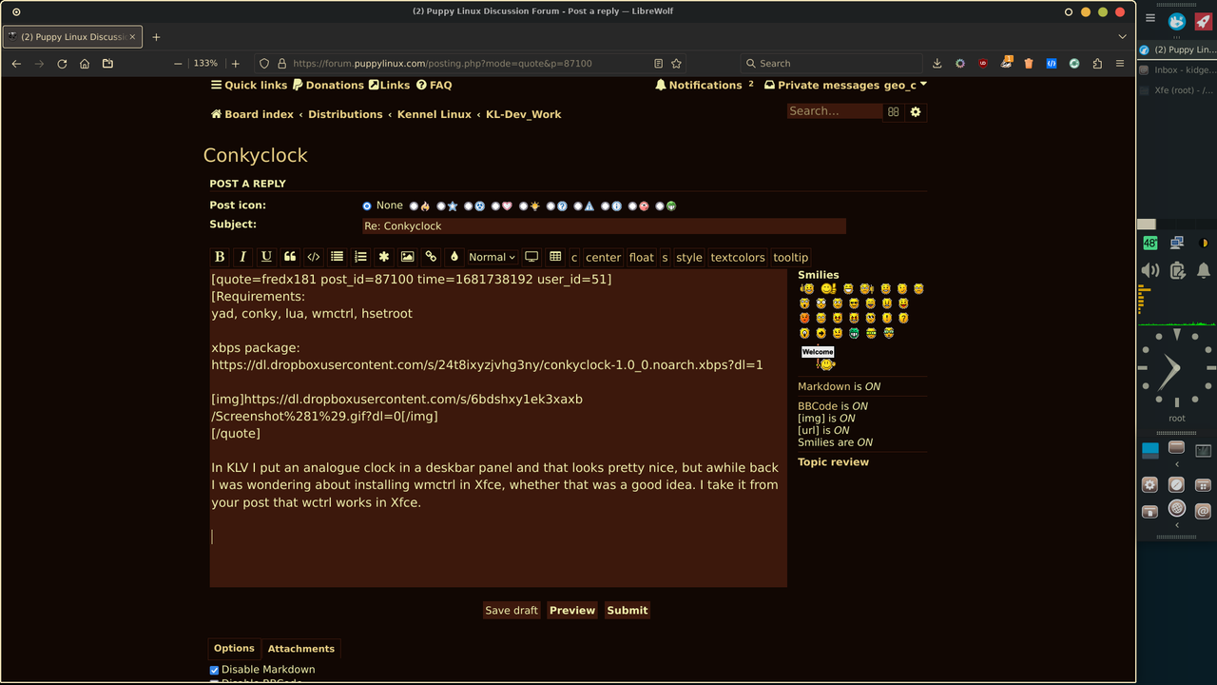Switch to the Attachments tab
The image size is (1217, 685).
[300, 649]
